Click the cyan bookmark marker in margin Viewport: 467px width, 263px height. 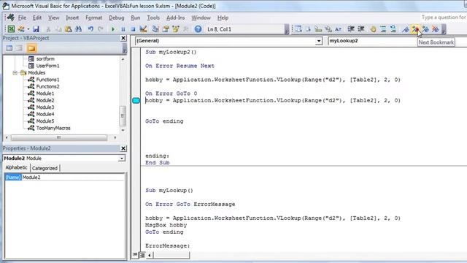[x=136, y=101]
